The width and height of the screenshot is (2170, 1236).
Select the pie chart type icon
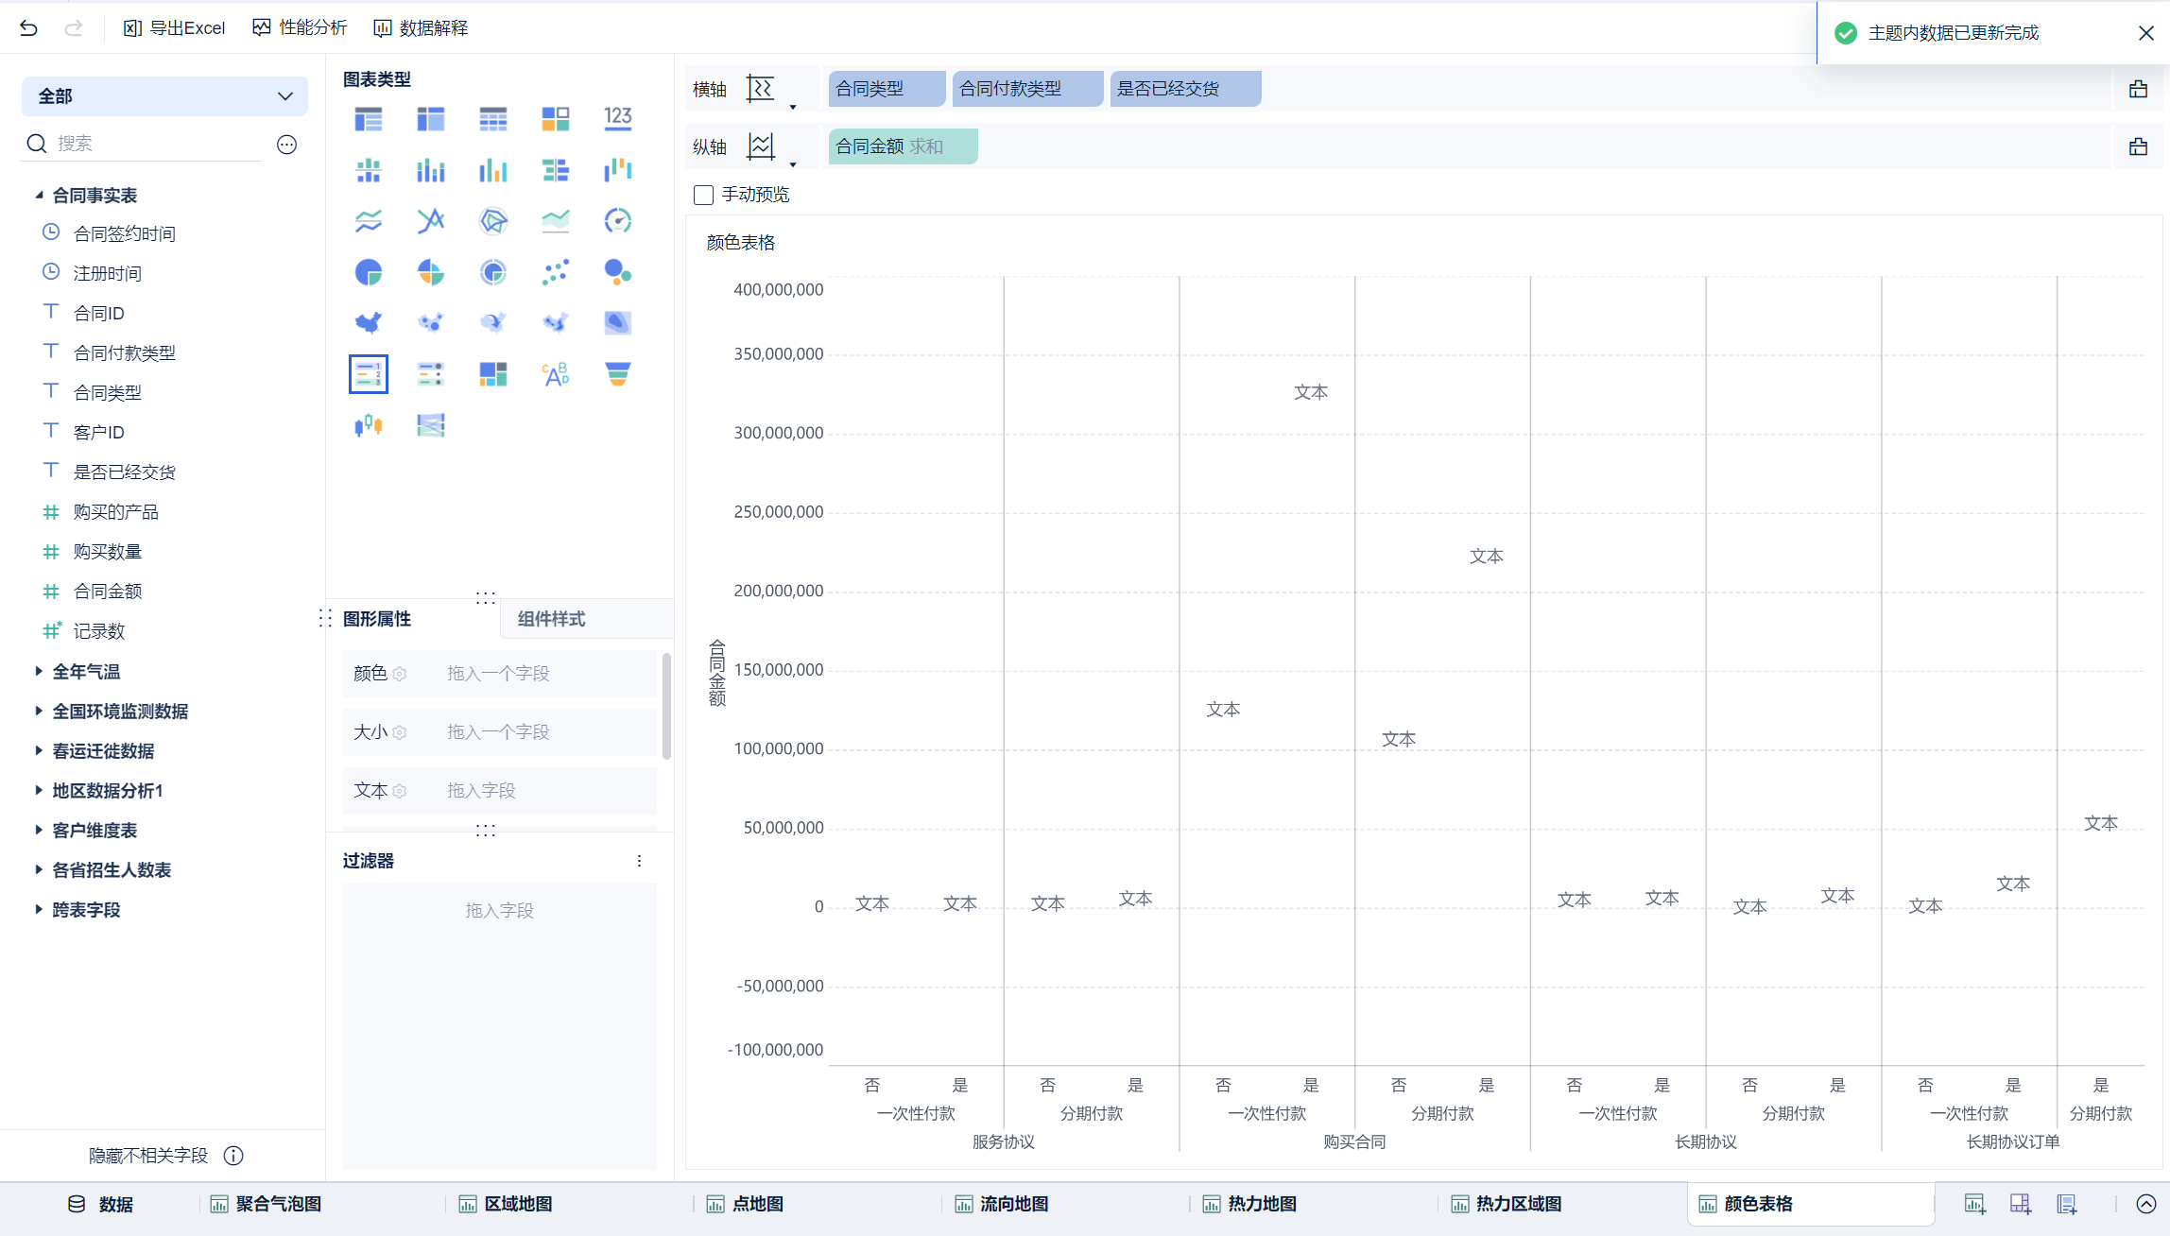tap(369, 272)
